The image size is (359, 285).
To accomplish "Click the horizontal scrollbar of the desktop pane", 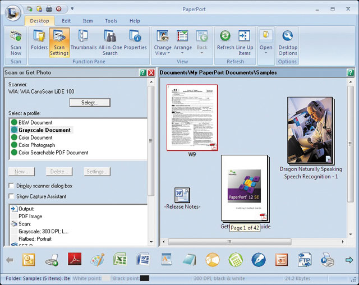I will tap(229, 242).
